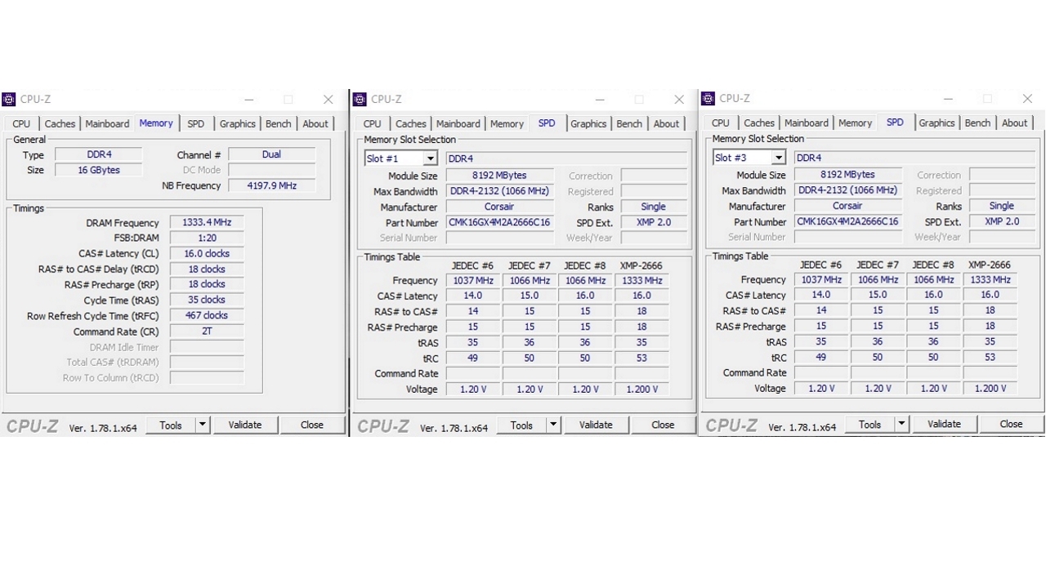Viewport: 1046px width, 588px height.
Task: Click CPU-Z app icon in middle window title
Action: coord(360,100)
